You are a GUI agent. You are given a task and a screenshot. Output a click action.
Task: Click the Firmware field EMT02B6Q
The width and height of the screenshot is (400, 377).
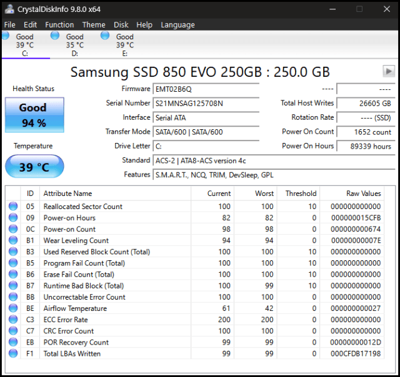206,89
